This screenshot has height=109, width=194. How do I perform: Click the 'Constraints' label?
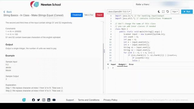tap(11, 28)
